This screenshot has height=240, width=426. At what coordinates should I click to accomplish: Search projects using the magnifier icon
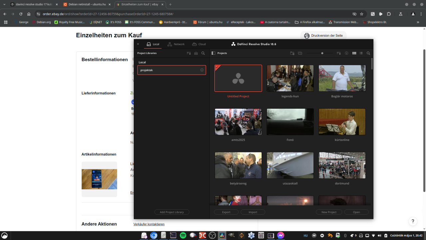coord(368,53)
